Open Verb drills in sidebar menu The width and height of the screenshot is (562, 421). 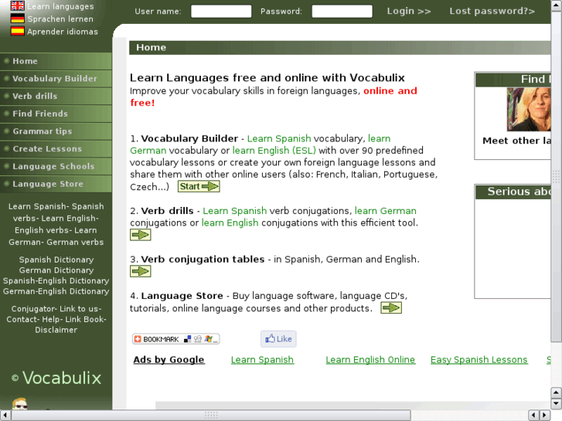(56, 96)
